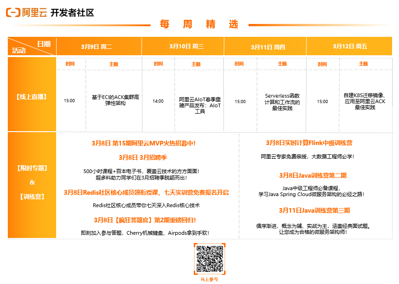Click the 主题 subheader under 3月10日
Image resolution: width=399 pixels, height=284 pixels.
click(196, 64)
